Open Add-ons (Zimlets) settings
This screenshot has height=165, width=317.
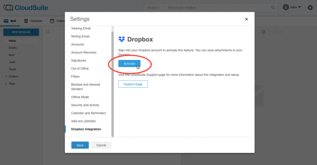83,121
